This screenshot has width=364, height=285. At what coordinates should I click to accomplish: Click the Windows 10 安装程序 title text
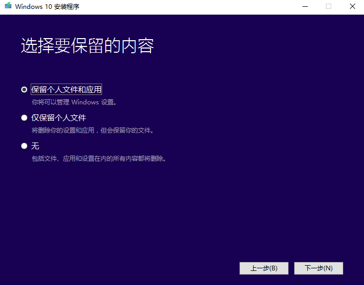[47, 7]
